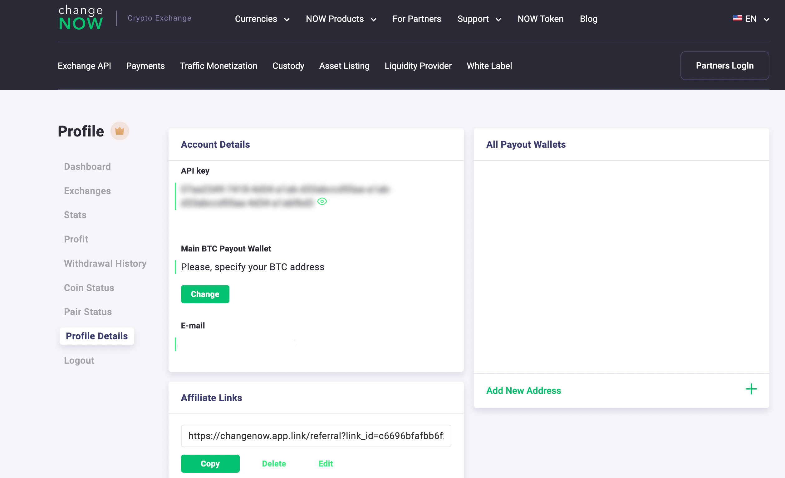Click 'Please, specify your BTC address' text

(x=253, y=267)
